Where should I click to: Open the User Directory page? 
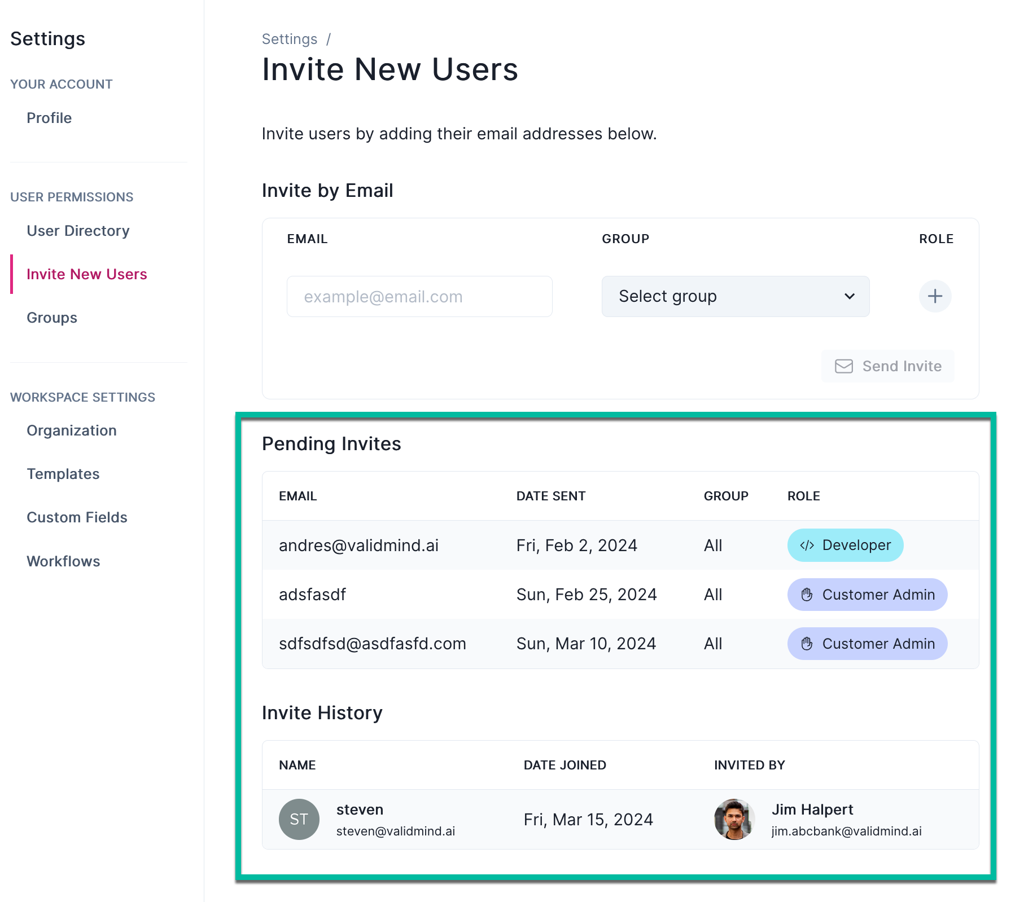coord(78,231)
